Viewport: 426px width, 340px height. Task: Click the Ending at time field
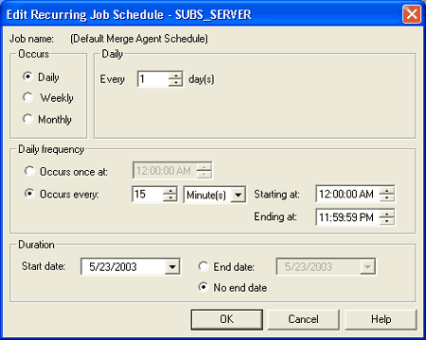pyautogui.click(x=347, y=217)
